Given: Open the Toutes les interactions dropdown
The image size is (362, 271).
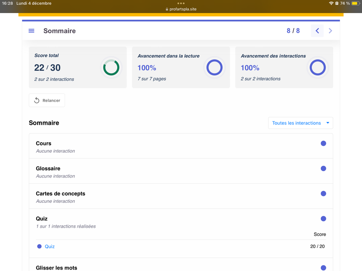Looking at the screenshot, I should click(300, 123).
